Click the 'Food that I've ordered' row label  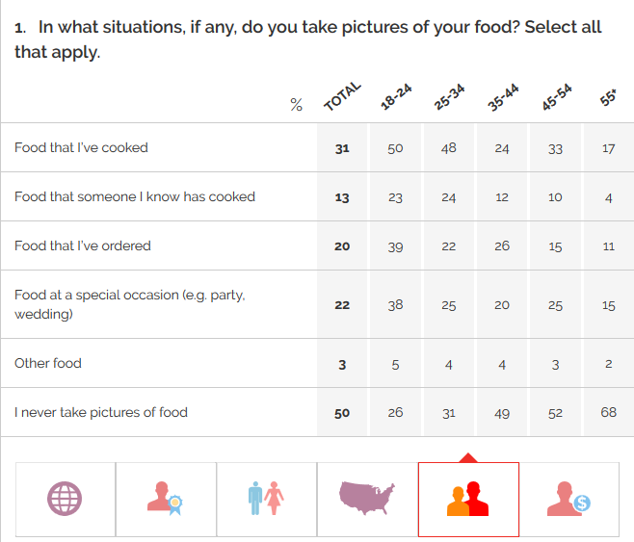click(x=83, y=245)
